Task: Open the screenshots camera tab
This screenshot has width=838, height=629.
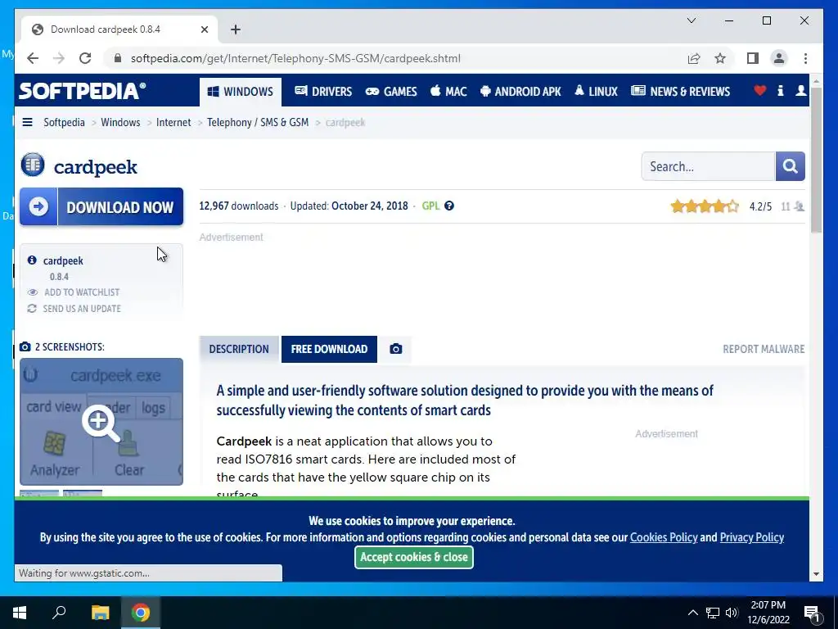Action: click(395, 349)
